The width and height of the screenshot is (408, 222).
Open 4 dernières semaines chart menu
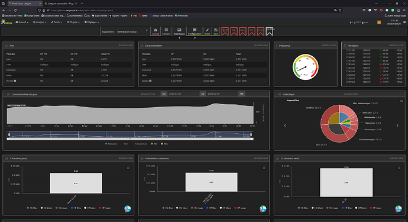click(264, 168)
